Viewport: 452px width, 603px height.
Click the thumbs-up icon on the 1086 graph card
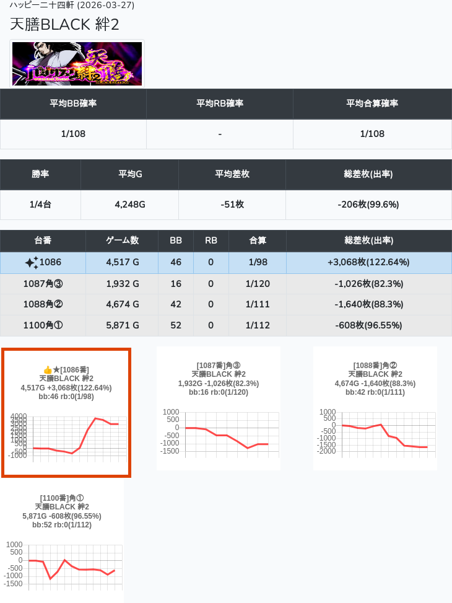[48, 370]
